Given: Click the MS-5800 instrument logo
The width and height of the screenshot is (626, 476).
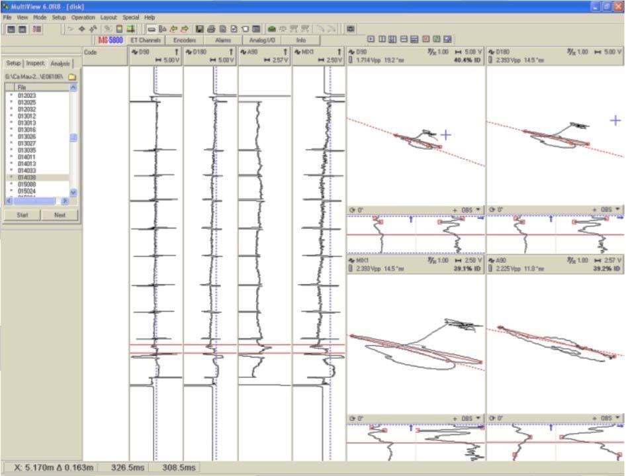Looking at the screenshot, I should [111, 40].
